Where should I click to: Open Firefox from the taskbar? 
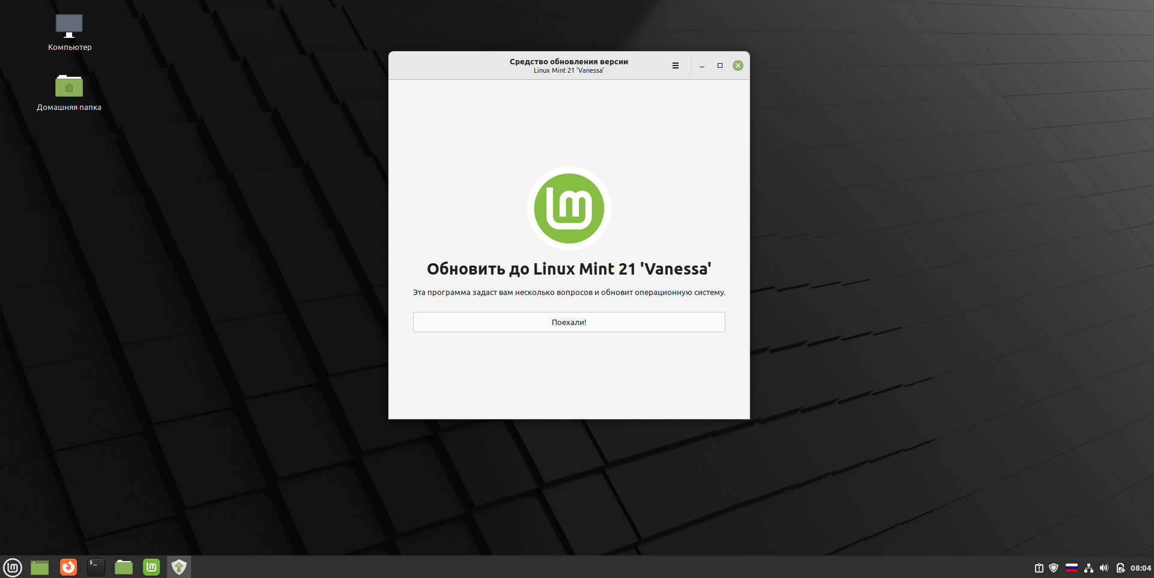[x=68, y=567]
